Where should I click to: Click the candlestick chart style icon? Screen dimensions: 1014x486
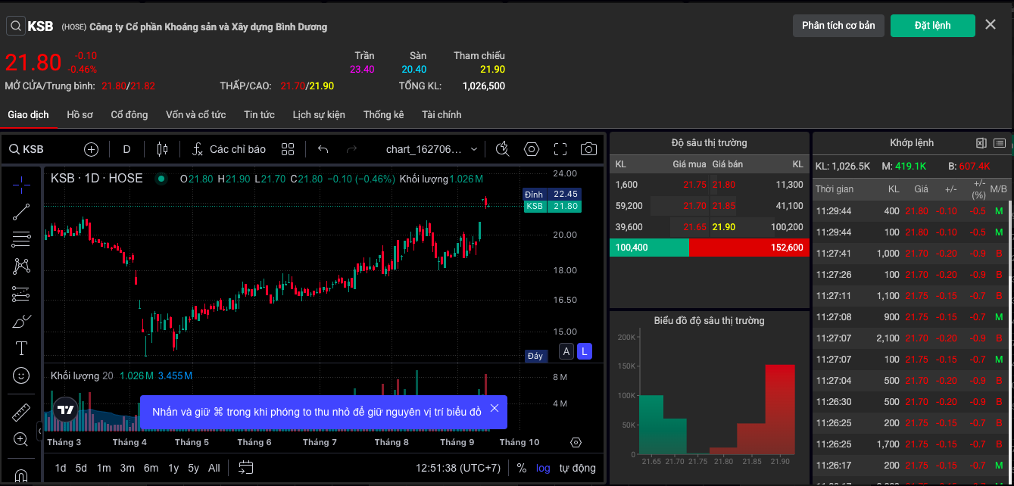pyautogui.click(x=161, y=149)
